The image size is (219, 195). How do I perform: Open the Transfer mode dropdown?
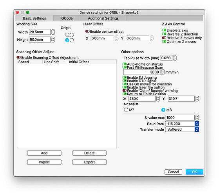[x=182, y=129]
